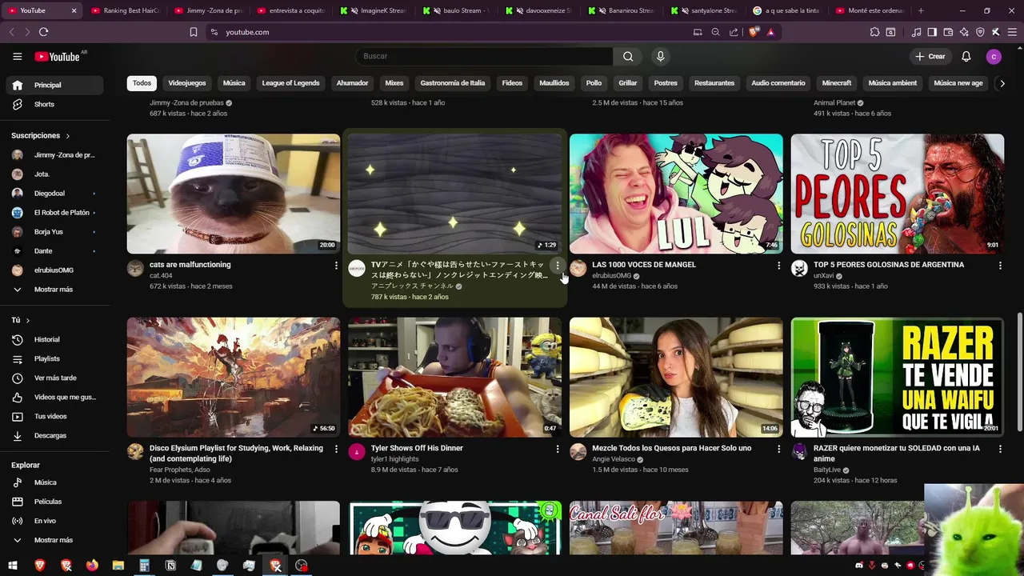Open the Calculator from the taskbar
Screen dimensions: 1024x576
coord(144,566)
